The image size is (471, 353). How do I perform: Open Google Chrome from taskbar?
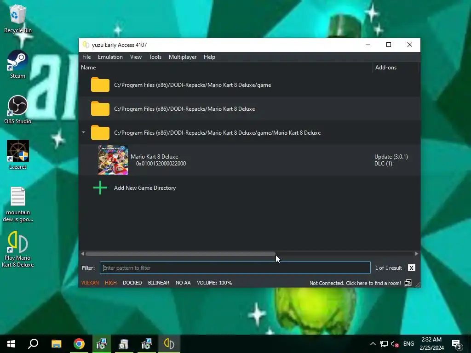pyautogui.click(x=79, y=344)
